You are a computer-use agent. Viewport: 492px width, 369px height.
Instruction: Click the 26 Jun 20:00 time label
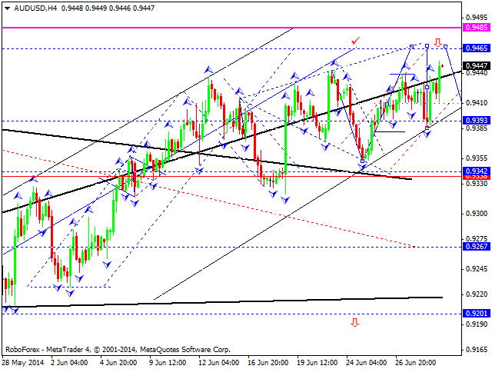click(x=416, y=362)
